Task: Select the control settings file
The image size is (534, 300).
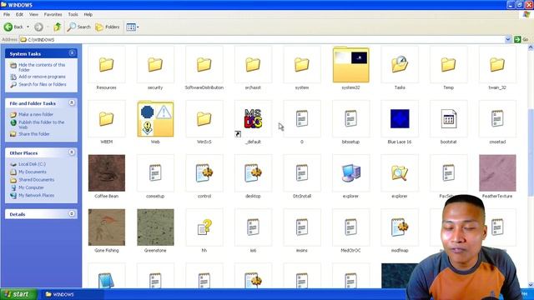Action: [x=204, y=173]
